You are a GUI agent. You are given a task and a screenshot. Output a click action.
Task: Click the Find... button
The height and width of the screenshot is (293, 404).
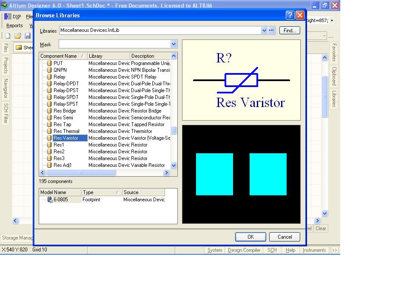click(x=290, y=30)
